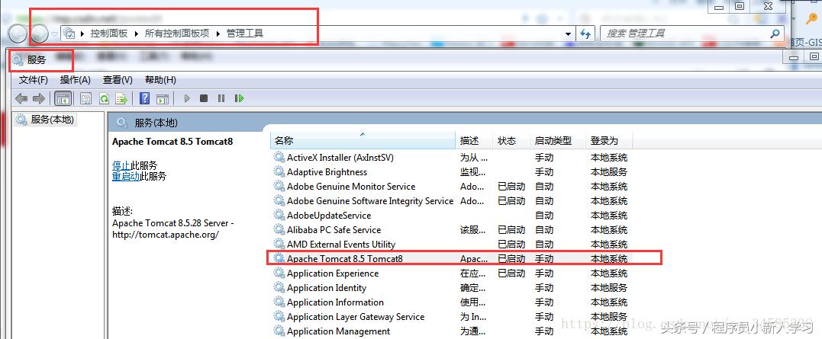Screen dimensions: 822x339
Task: Sort by the 描述 column header
Action: coord(475,141)
